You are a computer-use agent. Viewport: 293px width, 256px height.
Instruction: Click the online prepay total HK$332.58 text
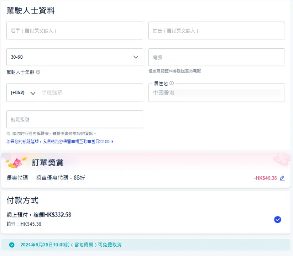tap(39, 215)
